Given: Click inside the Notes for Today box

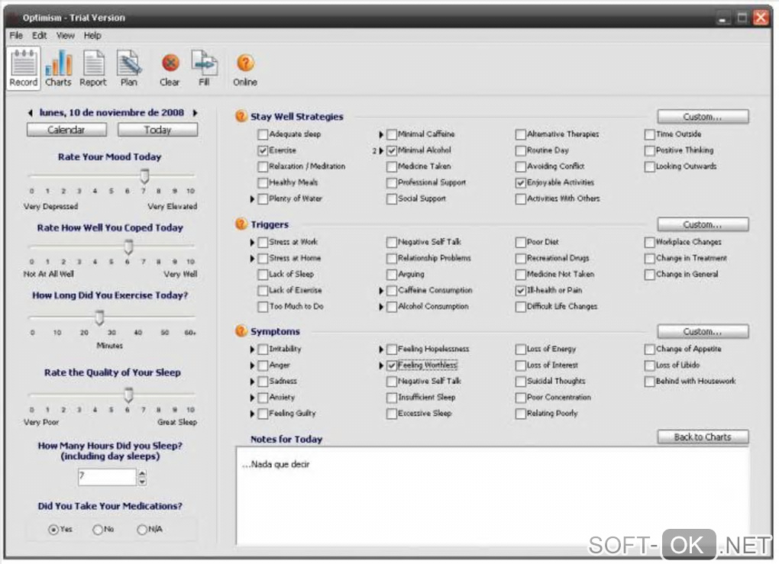Looking at the screenshot, I should [x=493, y=496].
